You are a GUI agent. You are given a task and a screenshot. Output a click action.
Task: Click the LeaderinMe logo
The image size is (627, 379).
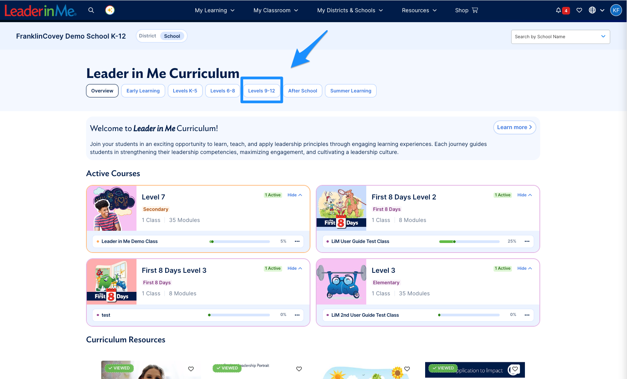[40, 11]
